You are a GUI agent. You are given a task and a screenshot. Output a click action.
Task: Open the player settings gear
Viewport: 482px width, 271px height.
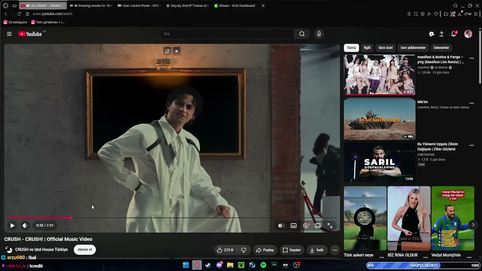tap(306, 225)
